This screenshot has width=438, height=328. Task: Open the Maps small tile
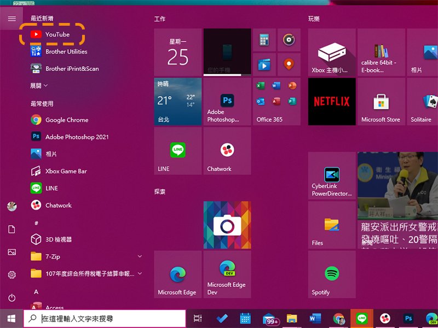pyautogui.click(x=289, y=65)
